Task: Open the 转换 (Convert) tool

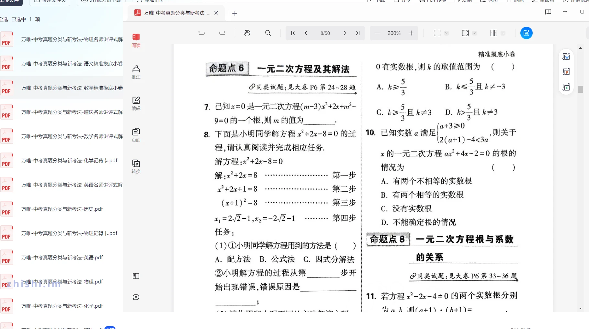Action: 136,166
